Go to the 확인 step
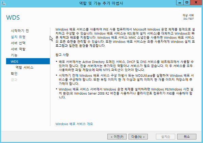 click(14, 73)
